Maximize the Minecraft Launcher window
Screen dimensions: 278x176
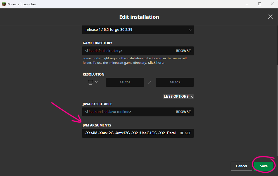pos(260,4)
